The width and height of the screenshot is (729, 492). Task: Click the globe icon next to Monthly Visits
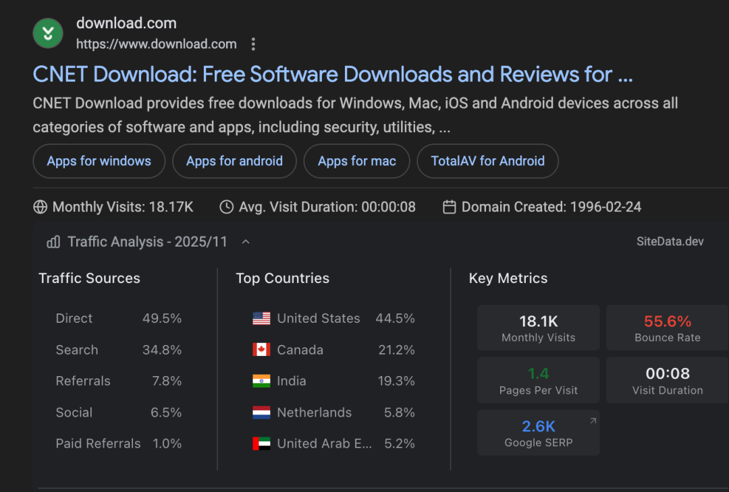40,207
